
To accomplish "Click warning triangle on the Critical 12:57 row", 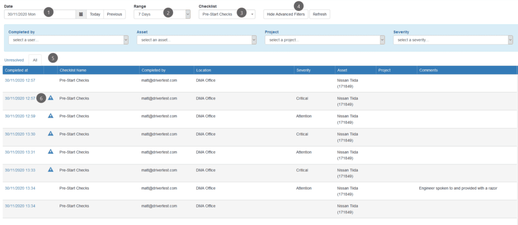I will coord(51,98).
